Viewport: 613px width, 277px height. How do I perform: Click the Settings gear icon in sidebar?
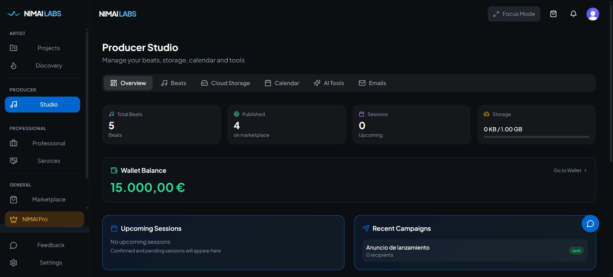(13, 263)
